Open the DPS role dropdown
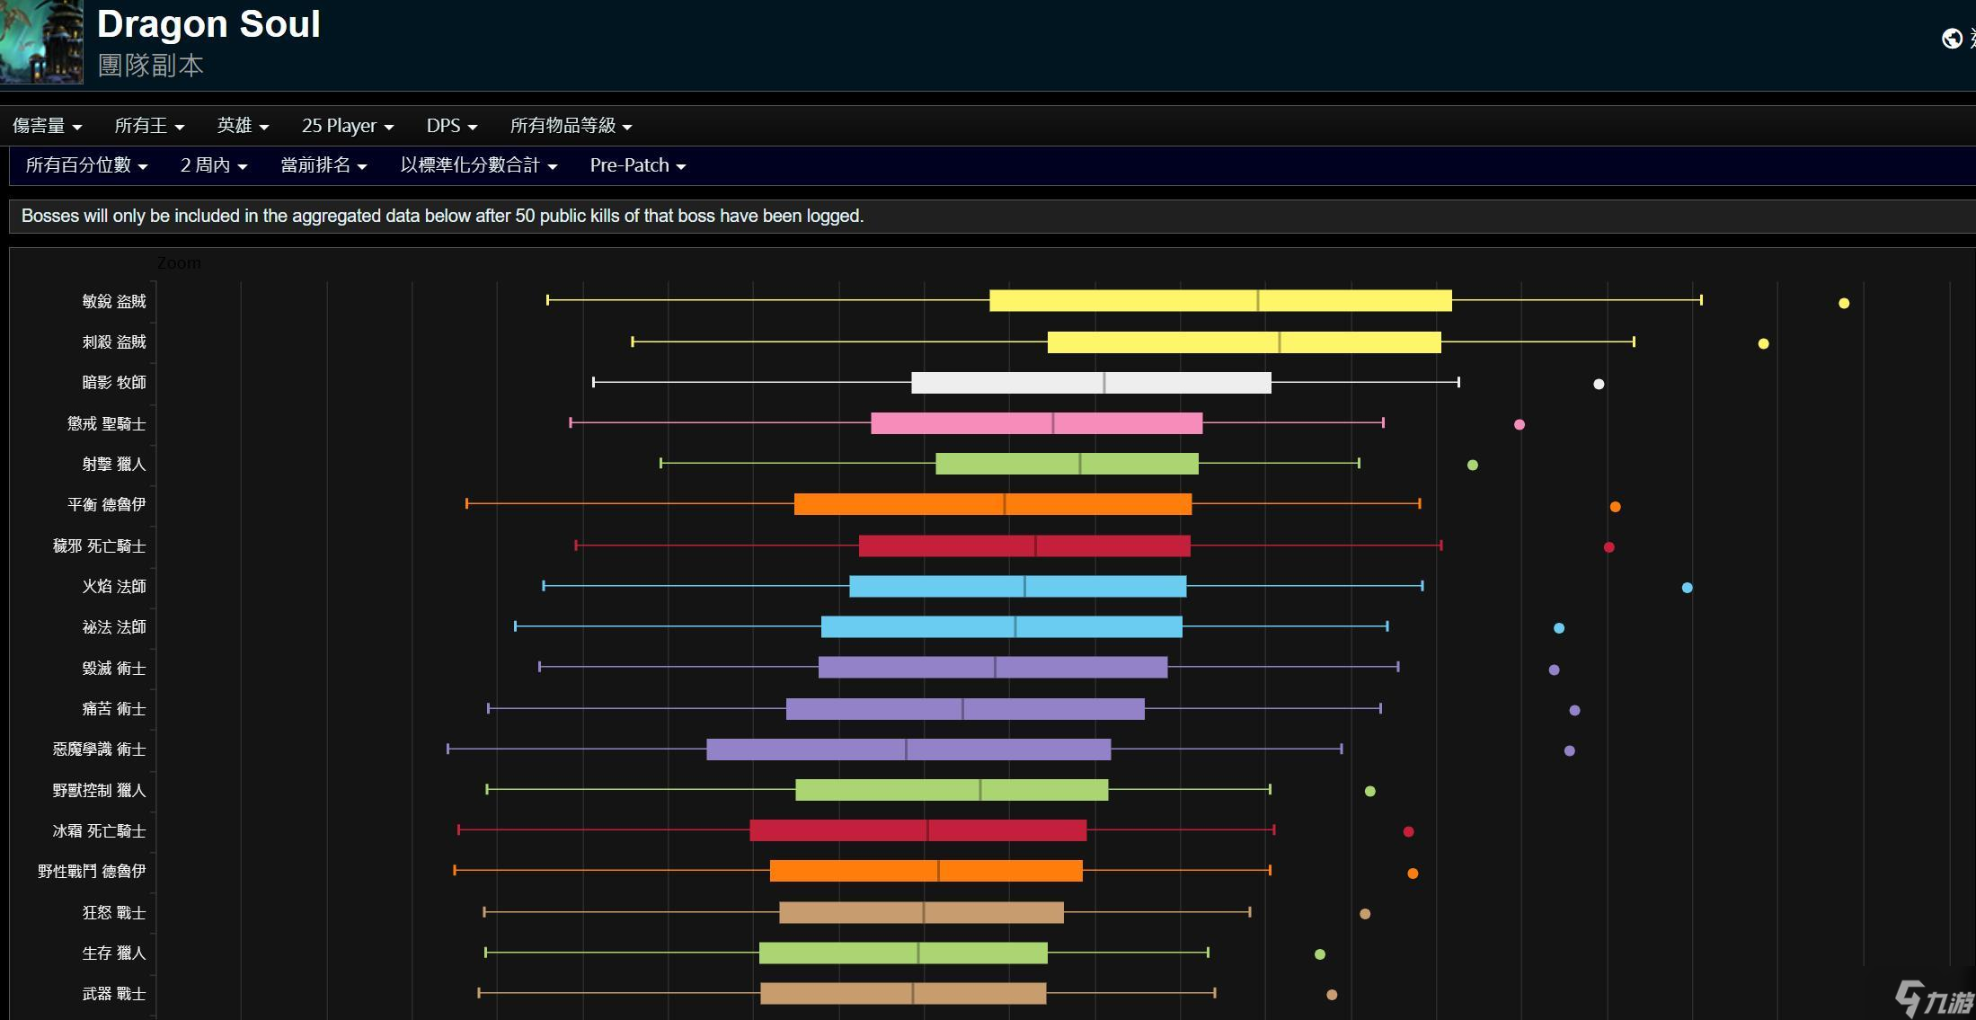1976x1020 pixels. (x=451, y=126)
